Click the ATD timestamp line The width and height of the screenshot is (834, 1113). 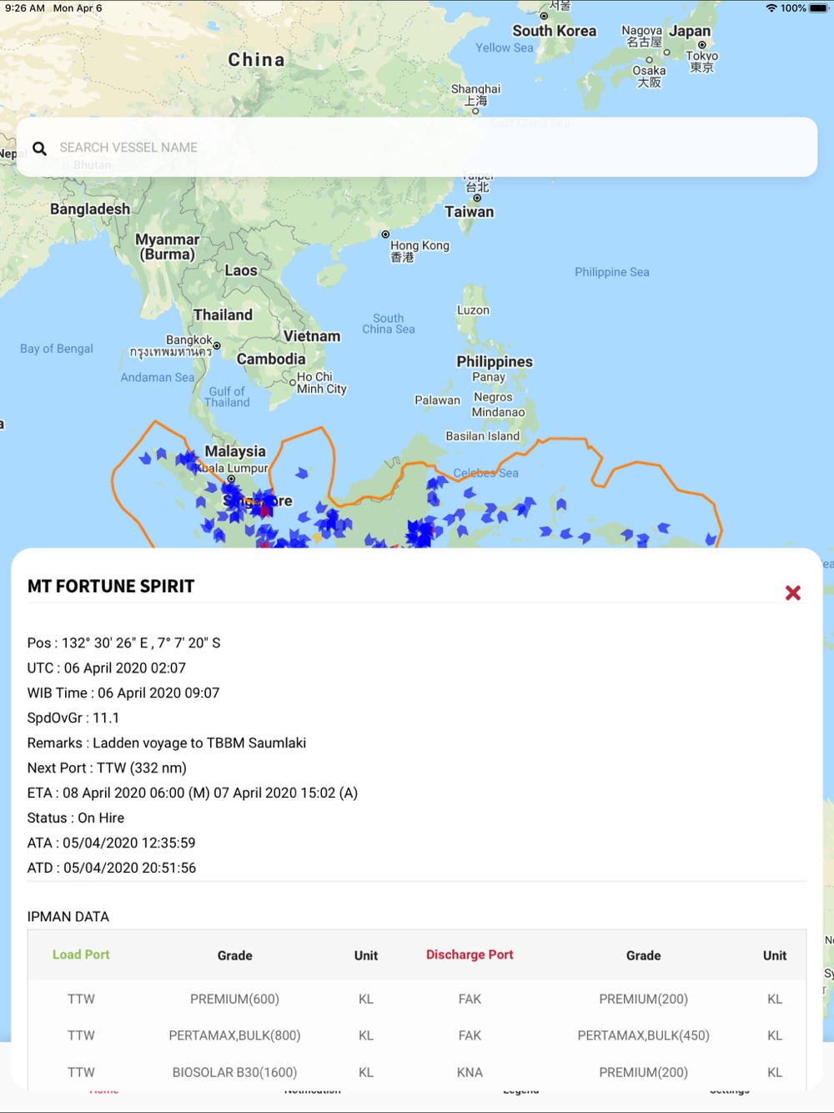[112, 868]
